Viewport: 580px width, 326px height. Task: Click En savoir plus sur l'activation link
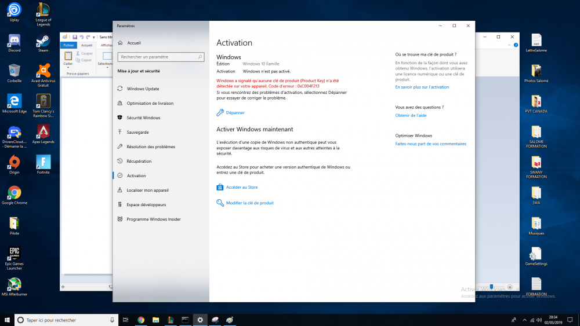pos(422,87)
